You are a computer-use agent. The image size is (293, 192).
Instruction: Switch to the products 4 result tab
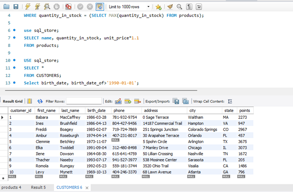[x=11, y=187]
